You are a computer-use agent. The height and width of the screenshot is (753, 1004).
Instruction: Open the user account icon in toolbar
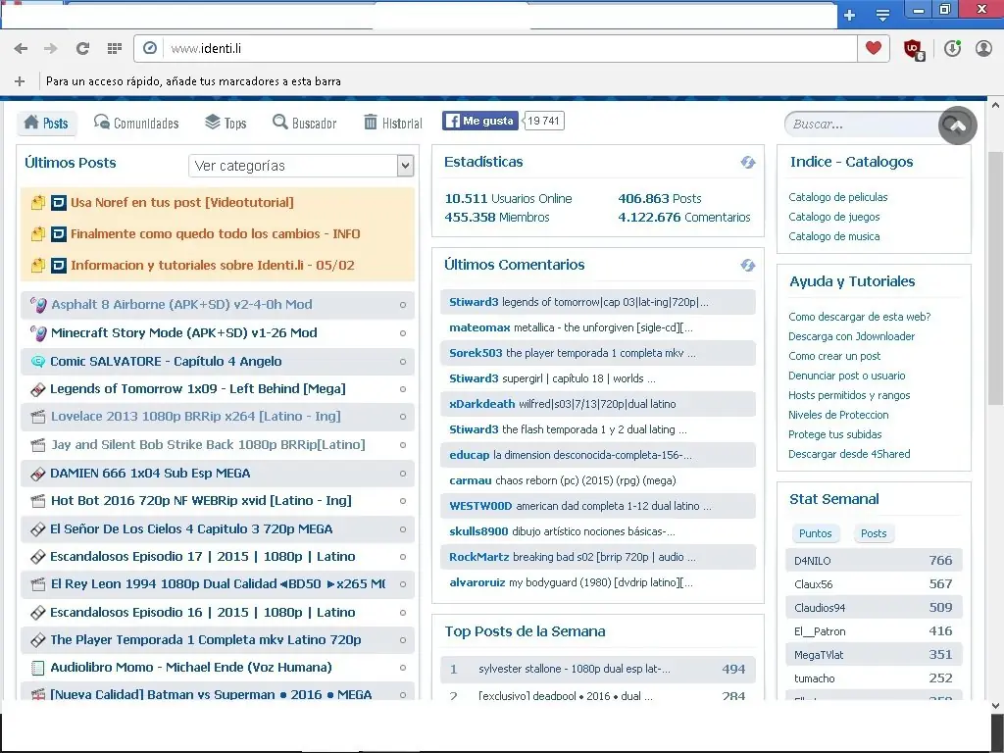pyautogui.click(x=983, y=49)
